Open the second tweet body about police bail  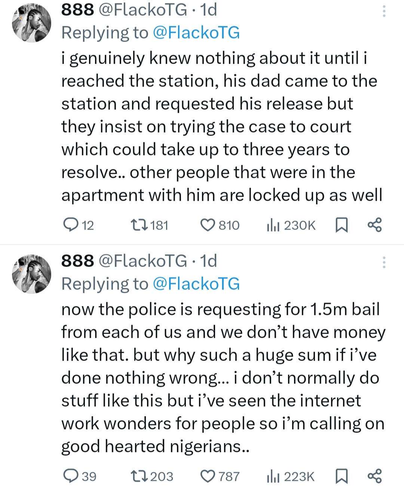tap(223, 378)
